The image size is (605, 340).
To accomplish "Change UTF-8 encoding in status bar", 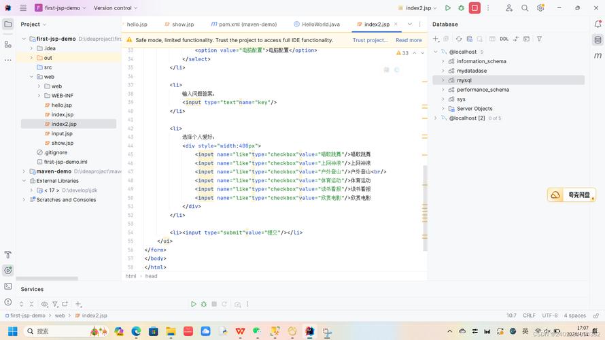I will (549, 316).
